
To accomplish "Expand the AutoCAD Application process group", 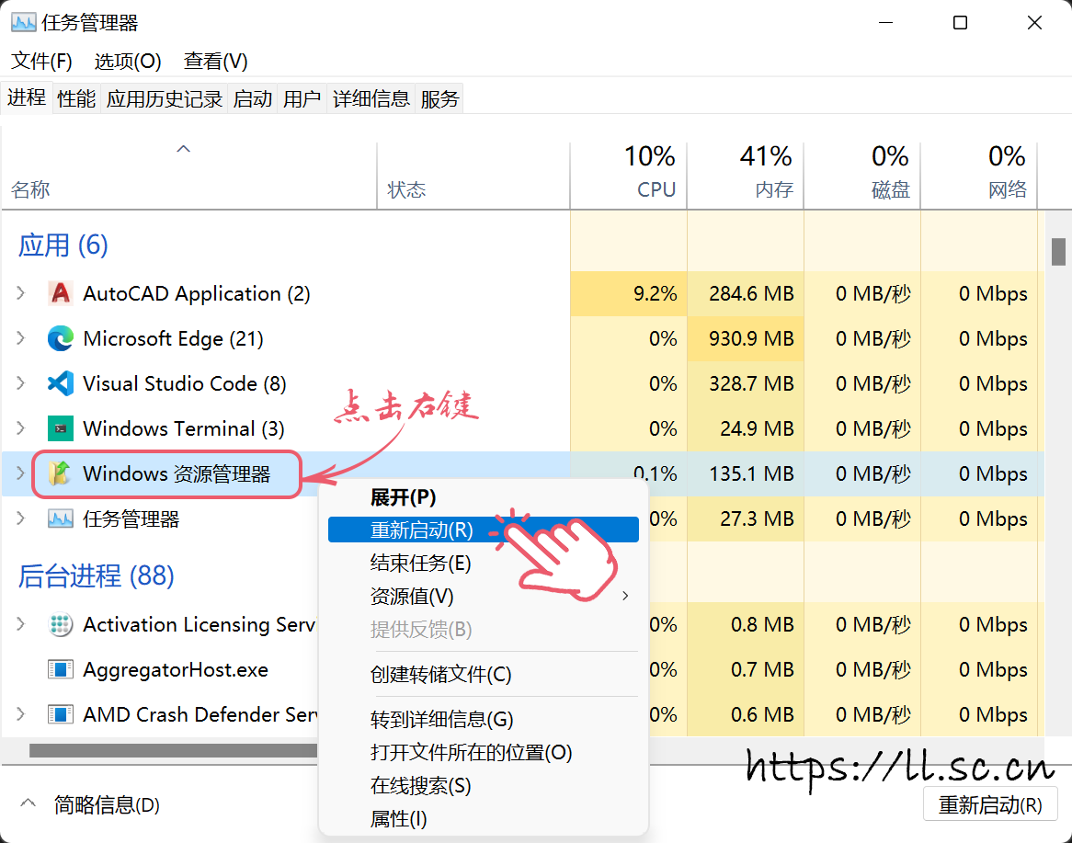I will coord(20,293).
